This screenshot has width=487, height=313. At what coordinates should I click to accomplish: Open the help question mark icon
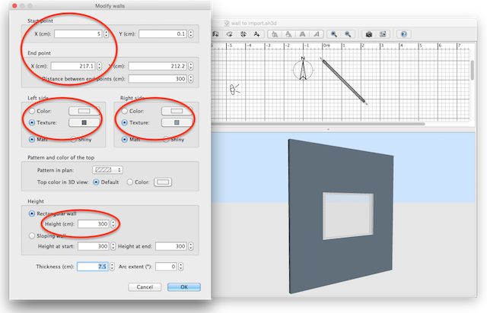pos(403,34)
